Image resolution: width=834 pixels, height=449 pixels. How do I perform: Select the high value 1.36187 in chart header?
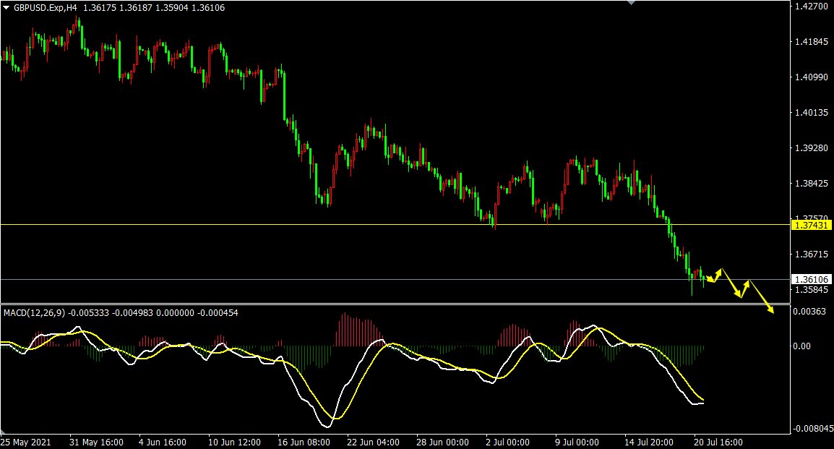[136, 8]
